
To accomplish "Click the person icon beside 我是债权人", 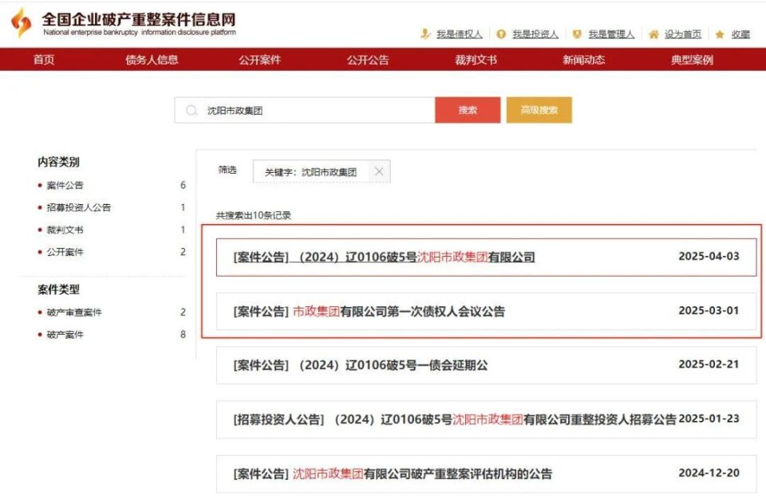I will coord(423,33).
